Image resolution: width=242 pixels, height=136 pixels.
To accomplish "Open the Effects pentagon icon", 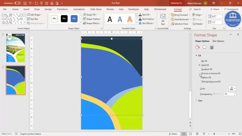I will 204,47.
